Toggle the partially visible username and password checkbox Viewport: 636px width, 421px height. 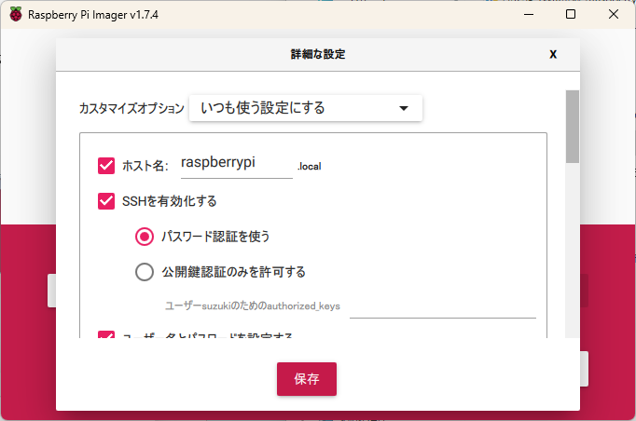tap(106, 335)
